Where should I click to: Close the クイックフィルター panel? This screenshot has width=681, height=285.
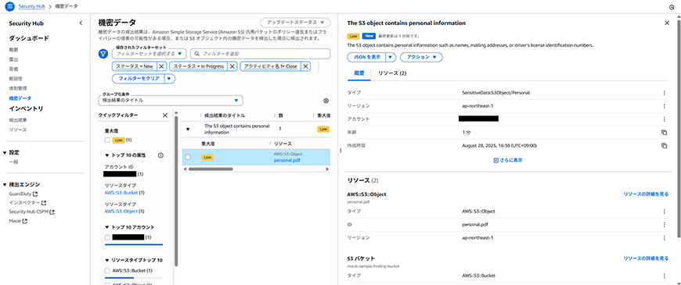(x=164, y=116)
